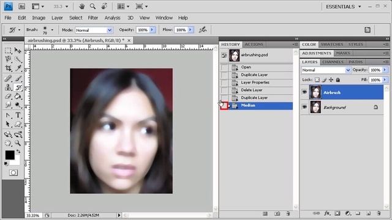Viewport: 392px width, 220px height.
Task: Create new adjustment layer
Action: point(348,213)
